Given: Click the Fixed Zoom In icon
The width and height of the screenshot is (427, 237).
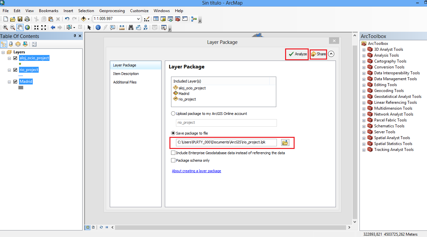Looking at the screenshot, I should (36, 27).
